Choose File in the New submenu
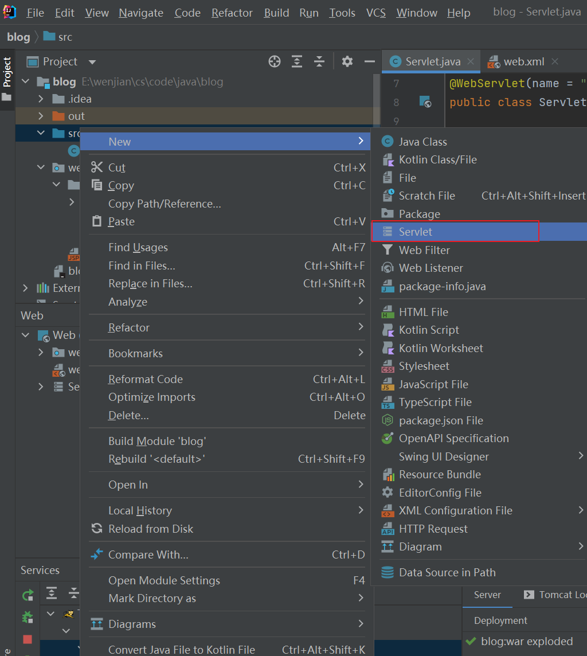The width and height of the screenshot is (587, 656). (x=479, y=178)
